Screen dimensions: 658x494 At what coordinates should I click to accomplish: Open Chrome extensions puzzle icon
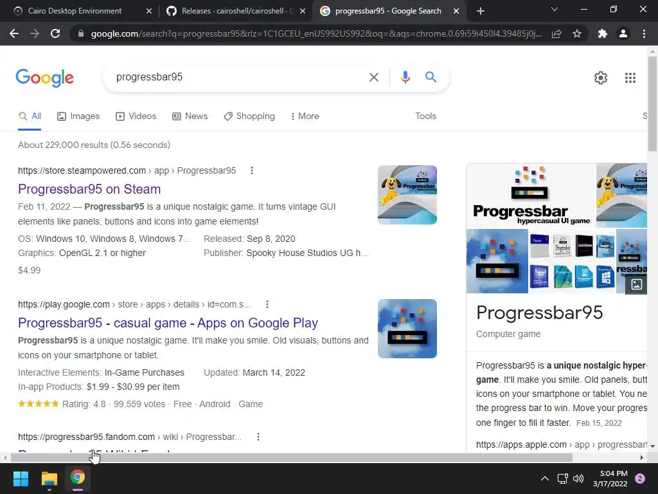point(603,33)
